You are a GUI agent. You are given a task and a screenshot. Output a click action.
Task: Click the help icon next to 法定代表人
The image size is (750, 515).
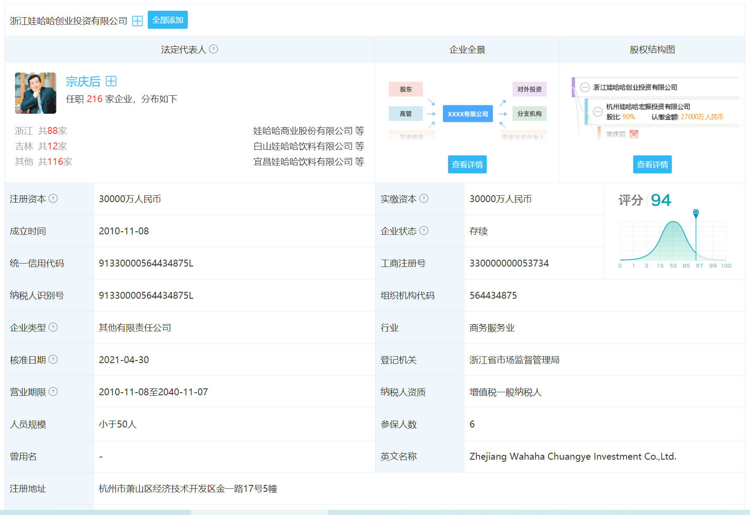pos(213,49)
